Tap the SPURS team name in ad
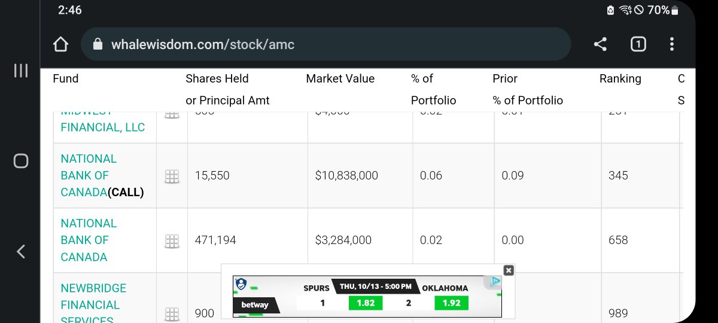 click(316, 288)
